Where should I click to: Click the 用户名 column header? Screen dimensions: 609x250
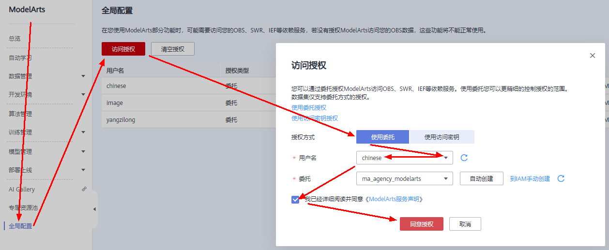[115, 71]
